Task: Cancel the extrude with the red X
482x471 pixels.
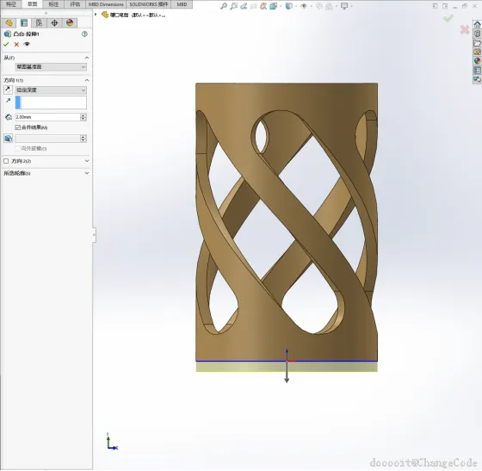Action: coord(16,45)
